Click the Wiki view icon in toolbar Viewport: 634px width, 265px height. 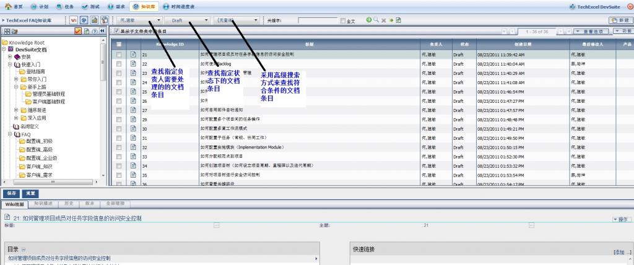(74, 20)
